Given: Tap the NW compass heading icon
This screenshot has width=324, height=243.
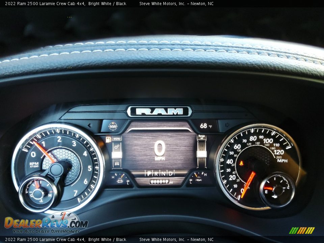Looking at the screenshot, I should pyautogui.click(x=113, y=126).
